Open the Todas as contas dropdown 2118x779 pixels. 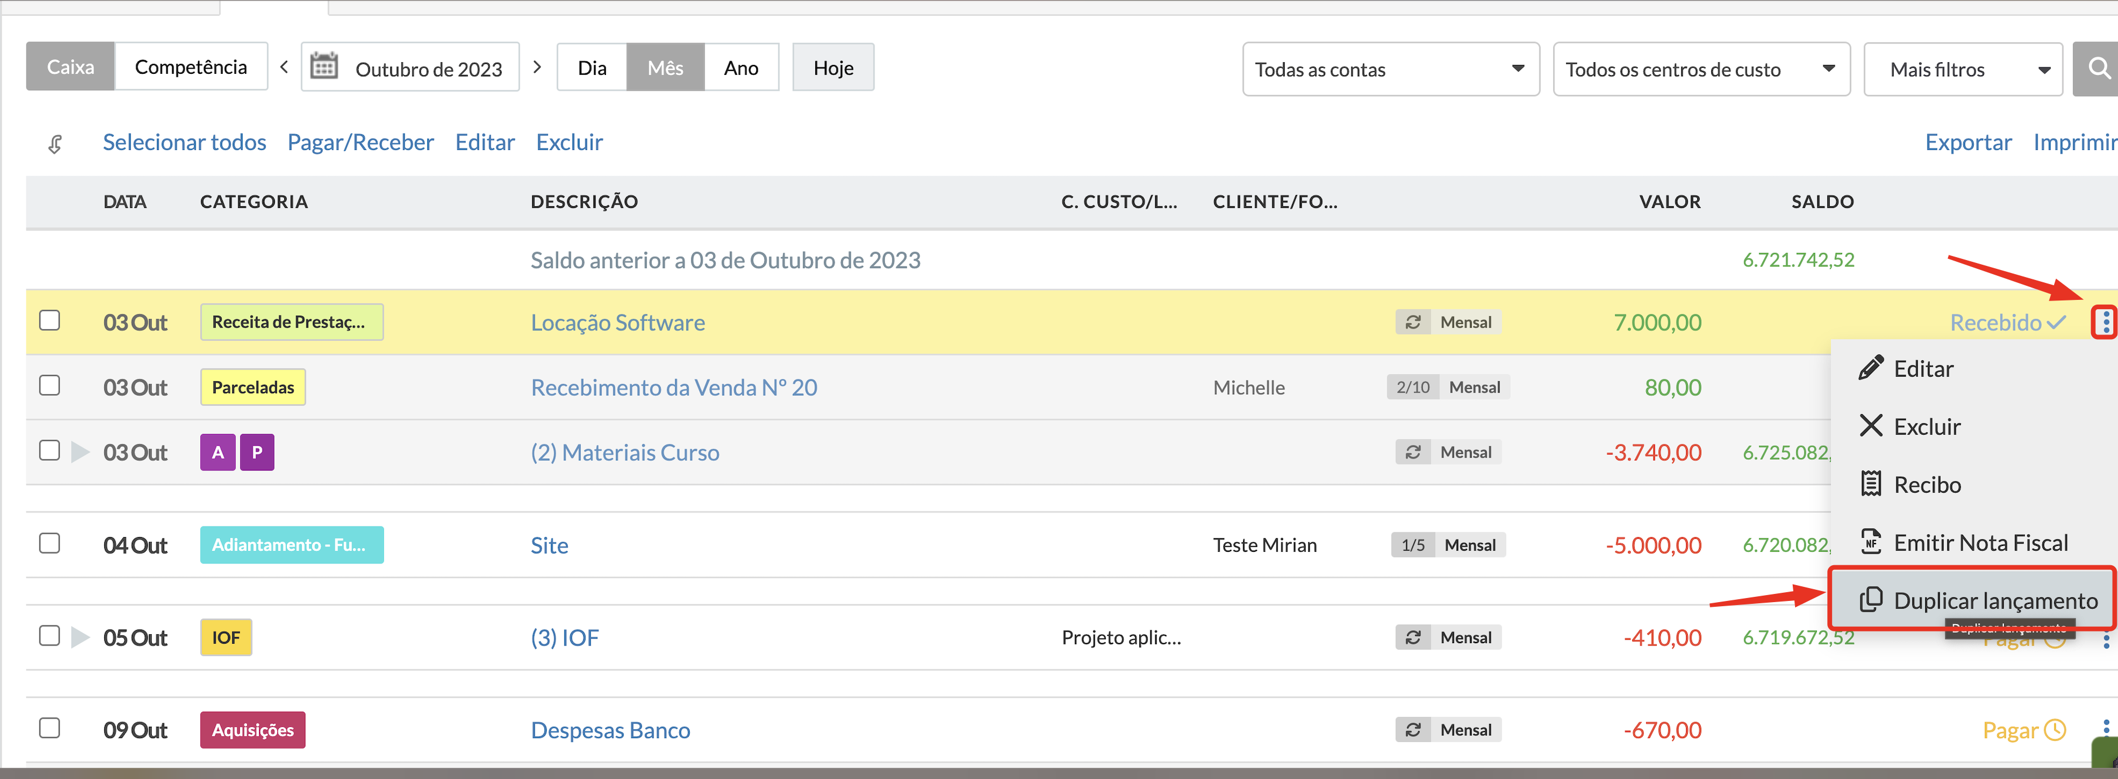coord(1390,69)
